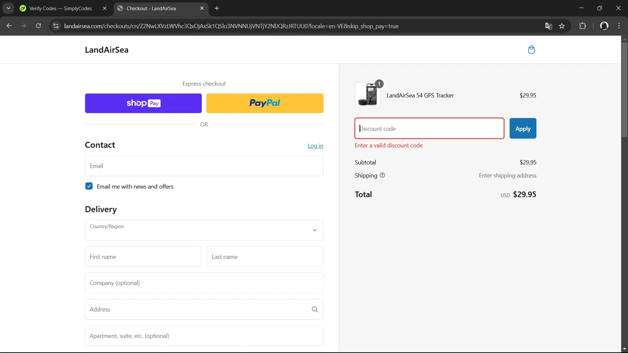The width and height of the screenshot is (628, 353).
Task: Click the 'Enter a valid discount code' message
Action: 389,146
